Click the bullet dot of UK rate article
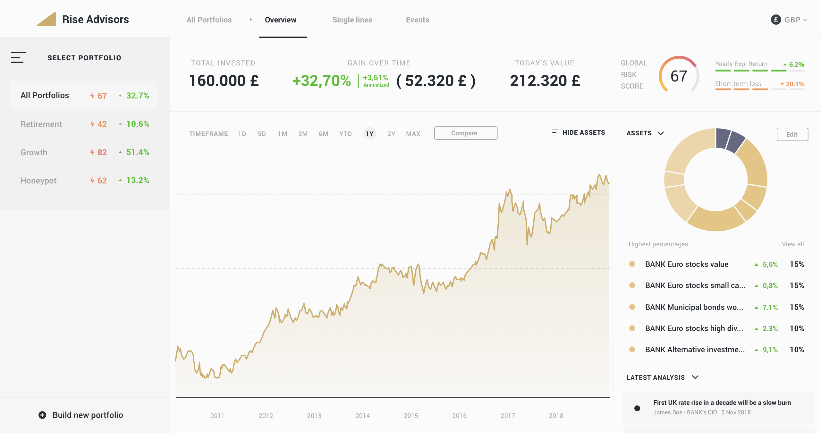821x433 pixels. (637, 408)
